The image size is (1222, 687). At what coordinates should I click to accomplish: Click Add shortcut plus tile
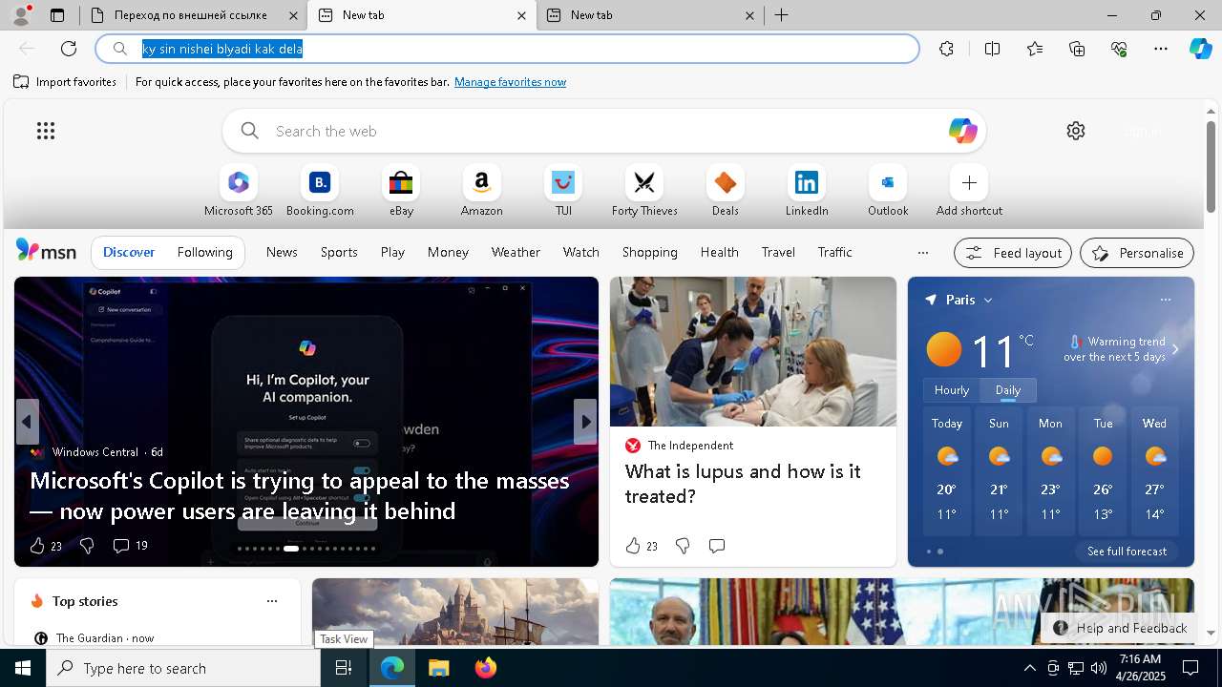pyautogui.click(x=969, y=191)
